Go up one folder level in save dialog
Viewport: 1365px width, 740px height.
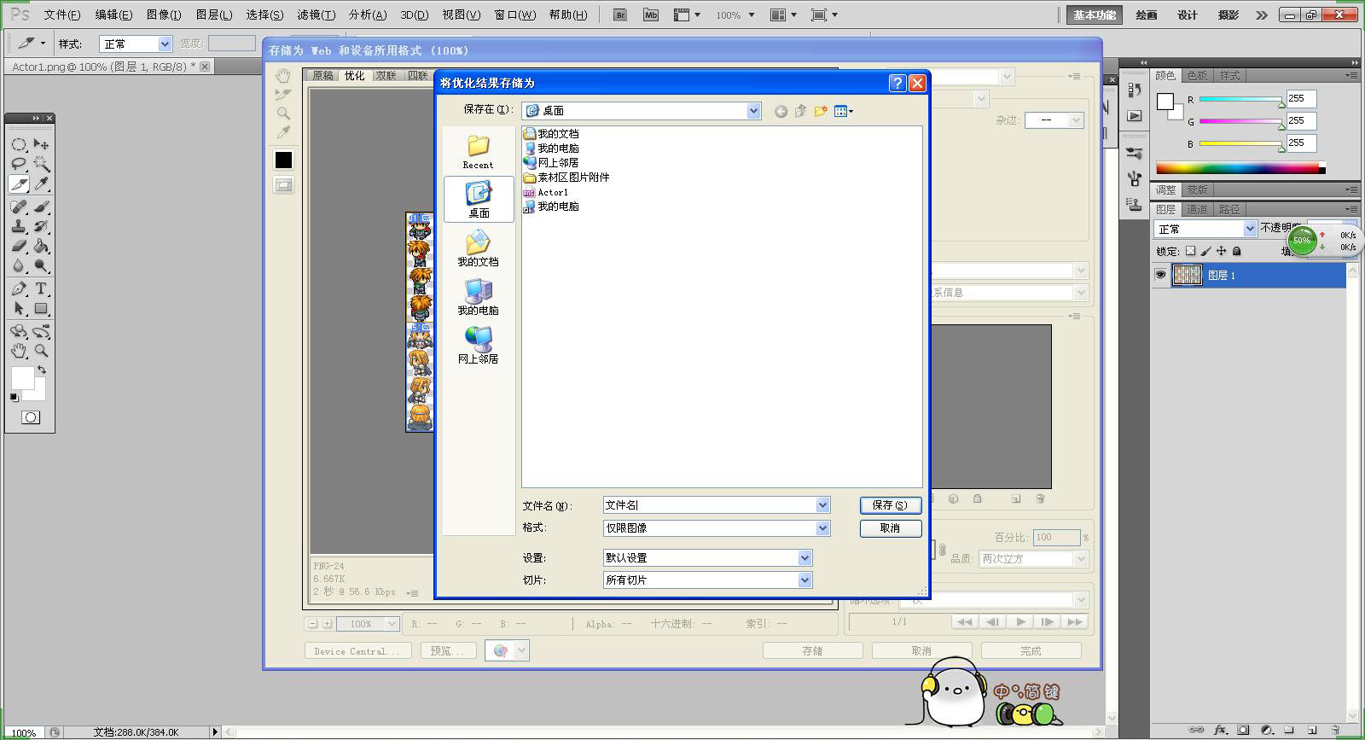(x=800, y=111)
